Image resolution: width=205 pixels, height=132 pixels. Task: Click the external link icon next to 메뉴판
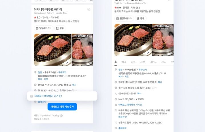coord(126,117)
